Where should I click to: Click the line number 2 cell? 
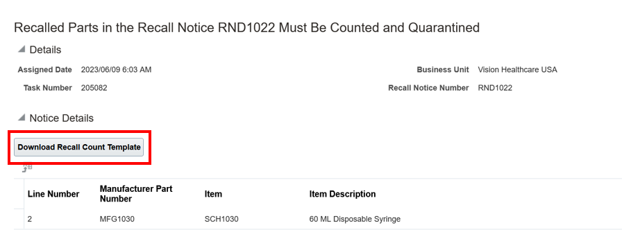click(x=30, y=219)
